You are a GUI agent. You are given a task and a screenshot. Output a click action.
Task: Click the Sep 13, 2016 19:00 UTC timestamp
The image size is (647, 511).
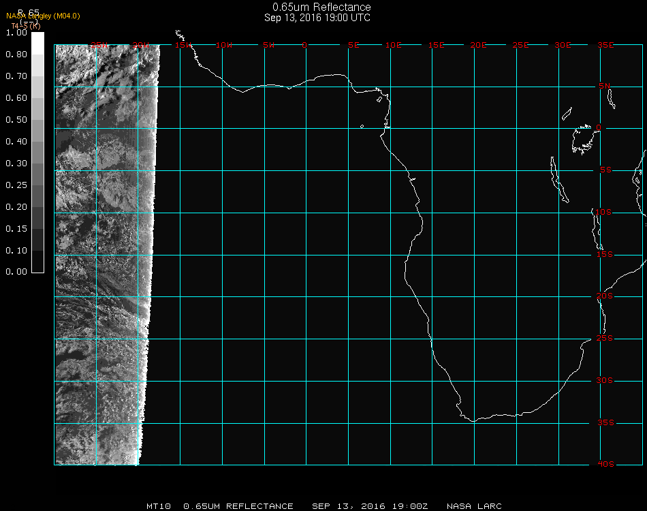pos(317,18)
